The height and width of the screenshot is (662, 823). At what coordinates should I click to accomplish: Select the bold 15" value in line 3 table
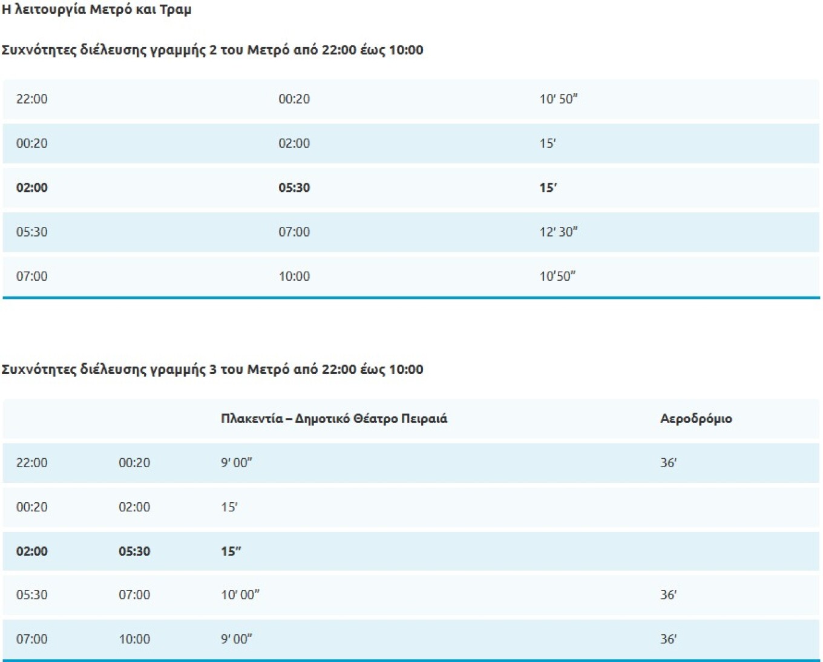[x=231, y=551]
